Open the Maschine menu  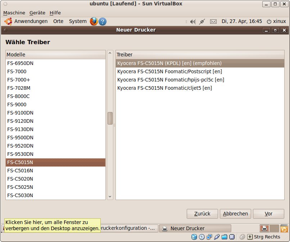tap(14, 13)
